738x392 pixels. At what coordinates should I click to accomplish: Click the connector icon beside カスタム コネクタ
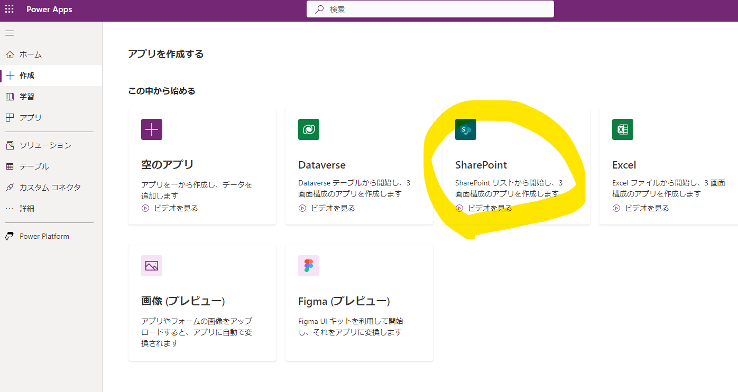click(10, 188)
